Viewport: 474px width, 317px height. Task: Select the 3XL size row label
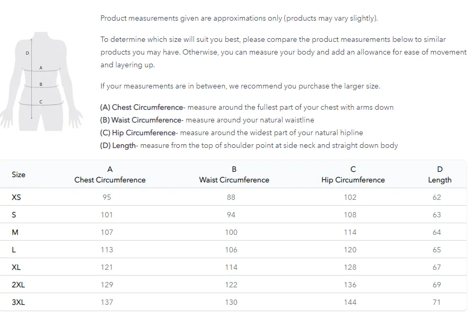click(19, 302)
